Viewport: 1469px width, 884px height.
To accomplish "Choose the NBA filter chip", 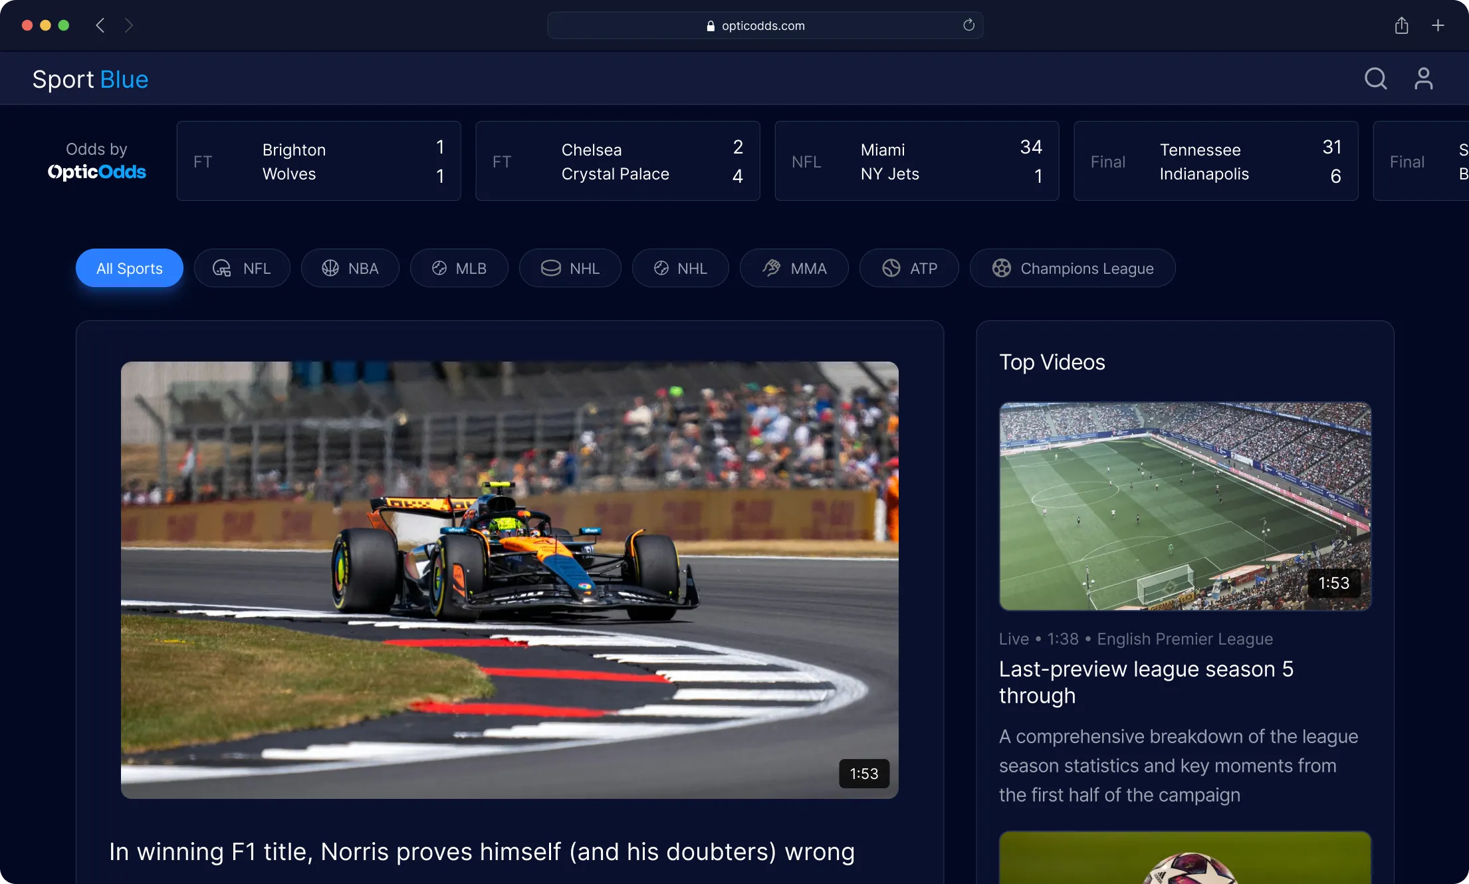I will click(350, 269).
